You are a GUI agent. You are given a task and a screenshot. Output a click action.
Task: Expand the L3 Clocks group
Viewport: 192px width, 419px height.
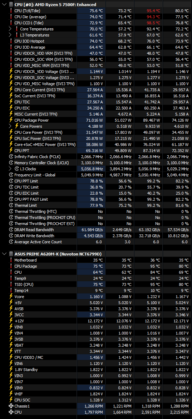[10, 169]
